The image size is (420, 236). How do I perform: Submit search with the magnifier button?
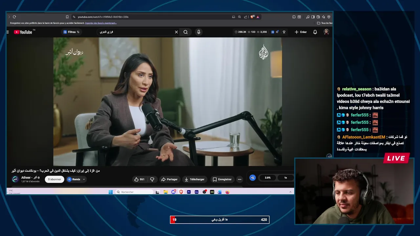[185, 32]
